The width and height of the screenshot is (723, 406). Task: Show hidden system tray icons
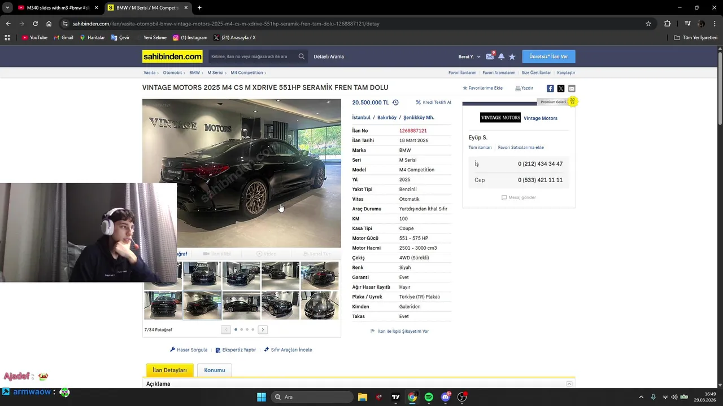[x=641, y=397]
